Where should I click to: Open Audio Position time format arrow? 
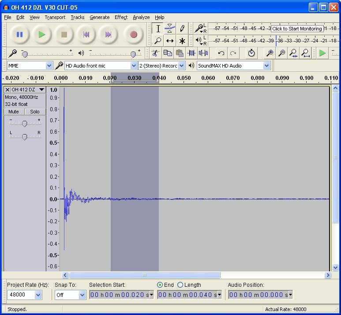pos(290,295)
